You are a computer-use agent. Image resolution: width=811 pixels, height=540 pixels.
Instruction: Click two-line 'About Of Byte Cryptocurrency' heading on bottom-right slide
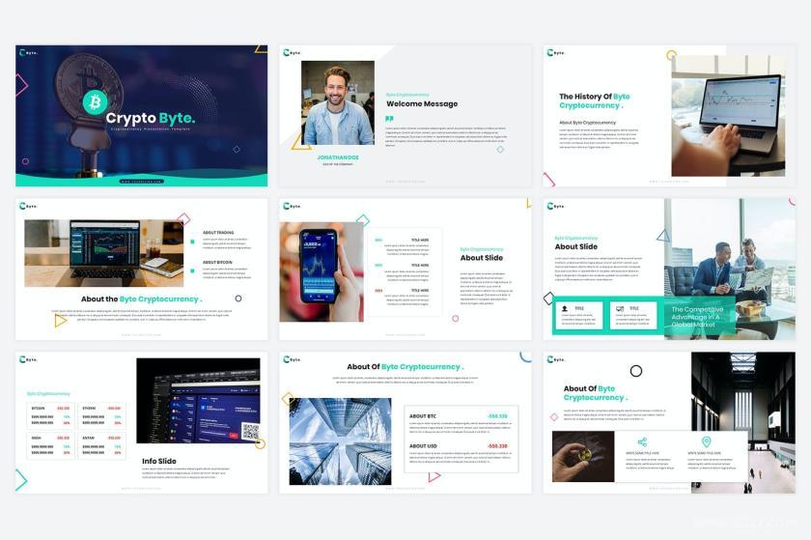(x=596, y=393)
